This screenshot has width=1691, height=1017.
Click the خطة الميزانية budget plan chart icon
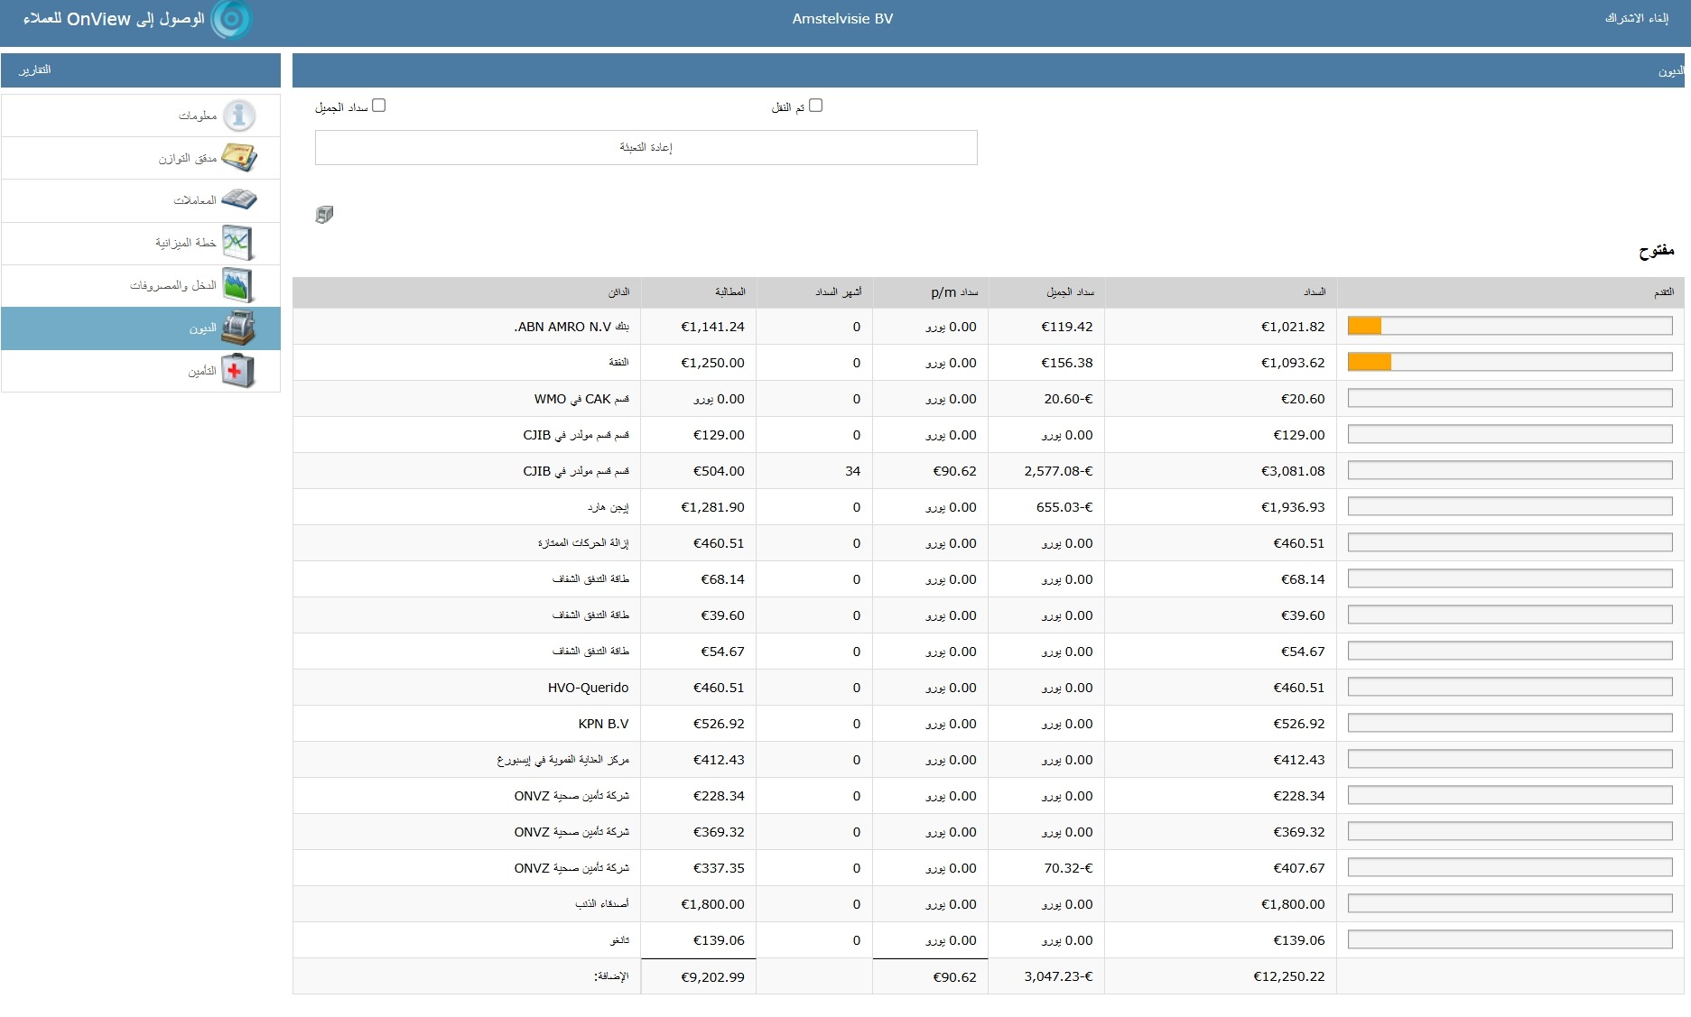(x=238, y=243)
